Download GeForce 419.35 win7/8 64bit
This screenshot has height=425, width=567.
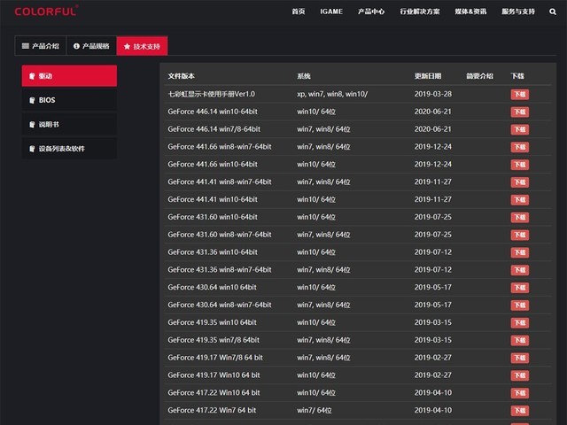(520, 340)
